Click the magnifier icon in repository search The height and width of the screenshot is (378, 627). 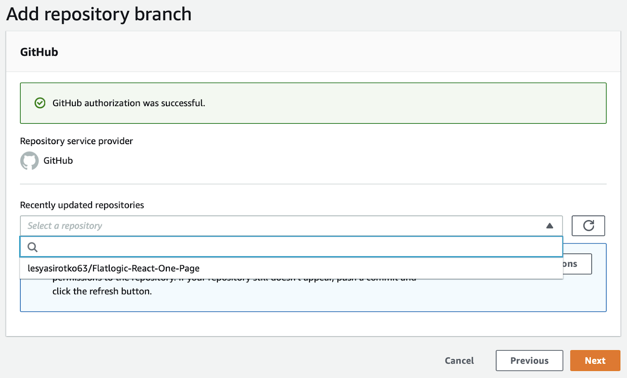pyautogui.click(x=33, y=247)
